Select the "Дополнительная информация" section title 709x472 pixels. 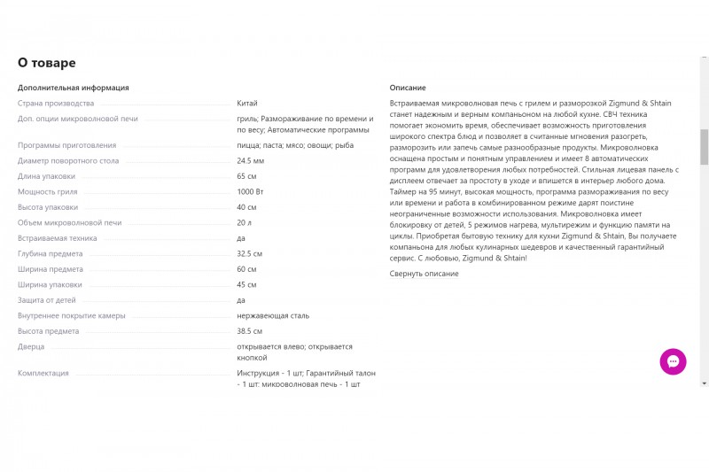tap(74, 88)
